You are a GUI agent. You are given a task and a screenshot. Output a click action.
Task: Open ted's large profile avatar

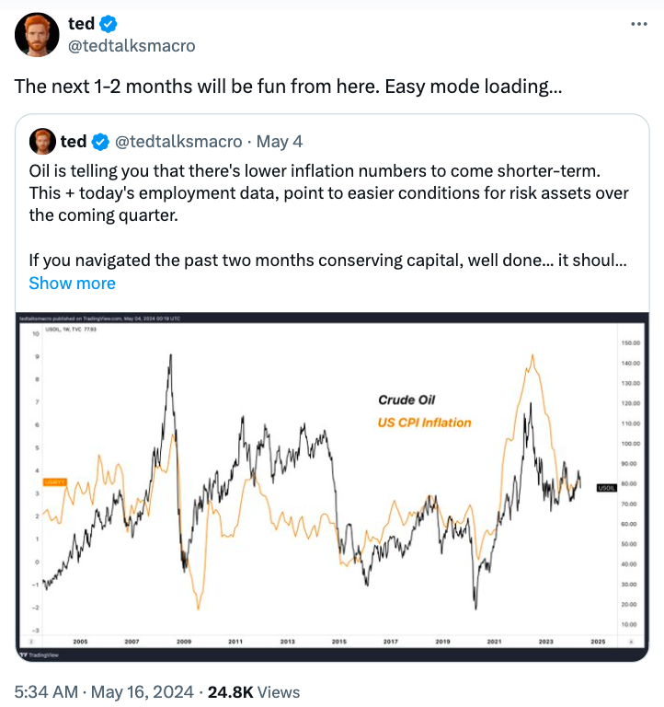[37, 35]
